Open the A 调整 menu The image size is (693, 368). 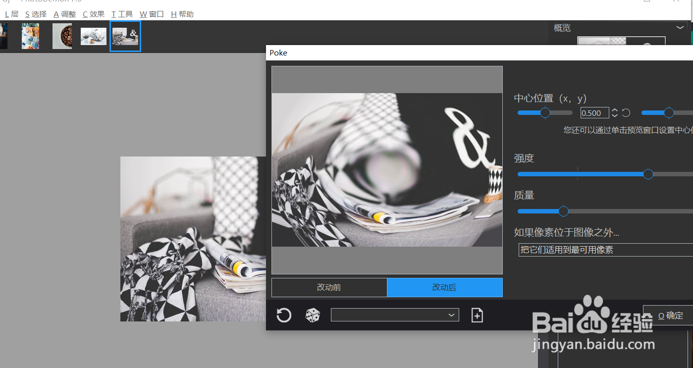coord(65,14)
